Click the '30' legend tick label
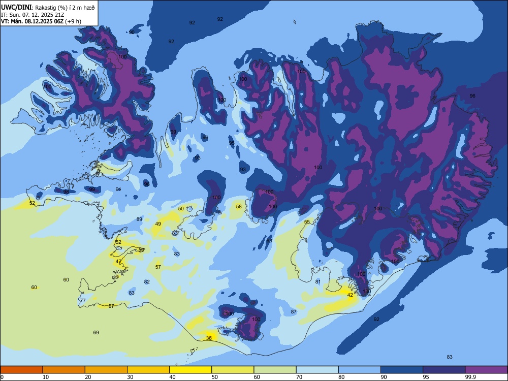Viewport: 508px width, 381px height. [130, 377]
